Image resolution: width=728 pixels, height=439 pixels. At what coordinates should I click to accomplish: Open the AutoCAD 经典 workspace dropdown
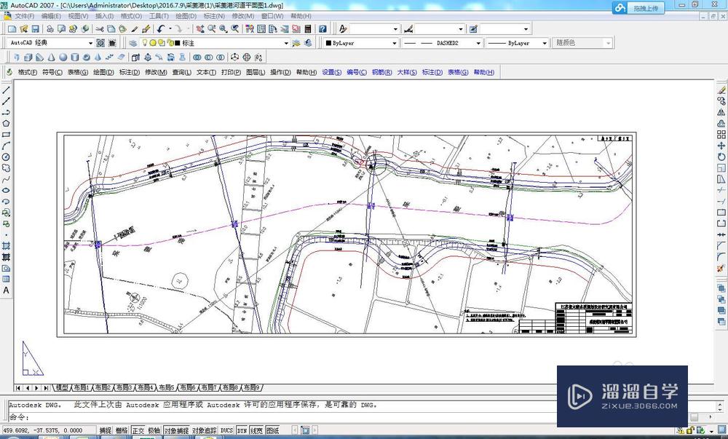tap(90, 43)
